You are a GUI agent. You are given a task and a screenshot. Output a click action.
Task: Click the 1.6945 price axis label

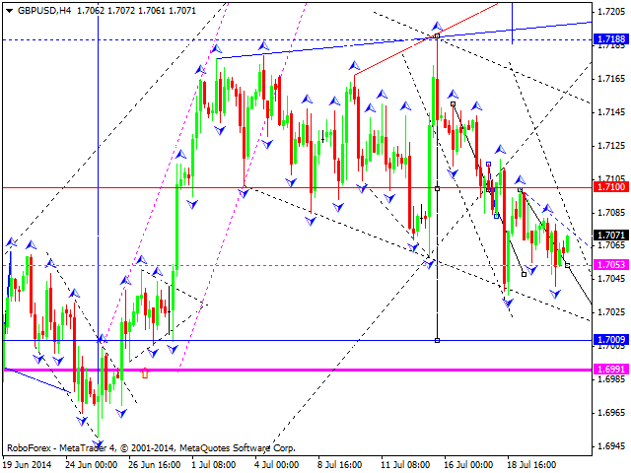pyautogui.click(x=609, y=446)
